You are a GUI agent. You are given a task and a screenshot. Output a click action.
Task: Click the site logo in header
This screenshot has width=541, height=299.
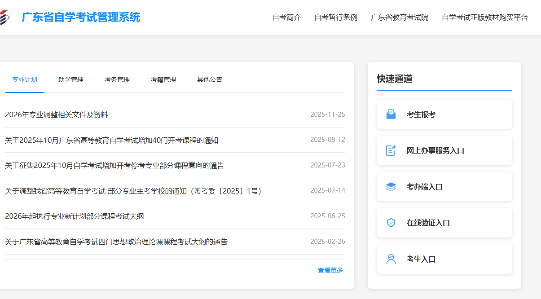(4, 18)
